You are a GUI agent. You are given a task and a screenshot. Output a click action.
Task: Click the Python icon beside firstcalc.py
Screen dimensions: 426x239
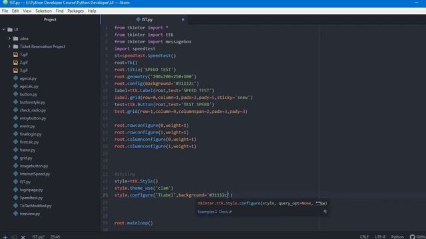[x=15, y=142]
